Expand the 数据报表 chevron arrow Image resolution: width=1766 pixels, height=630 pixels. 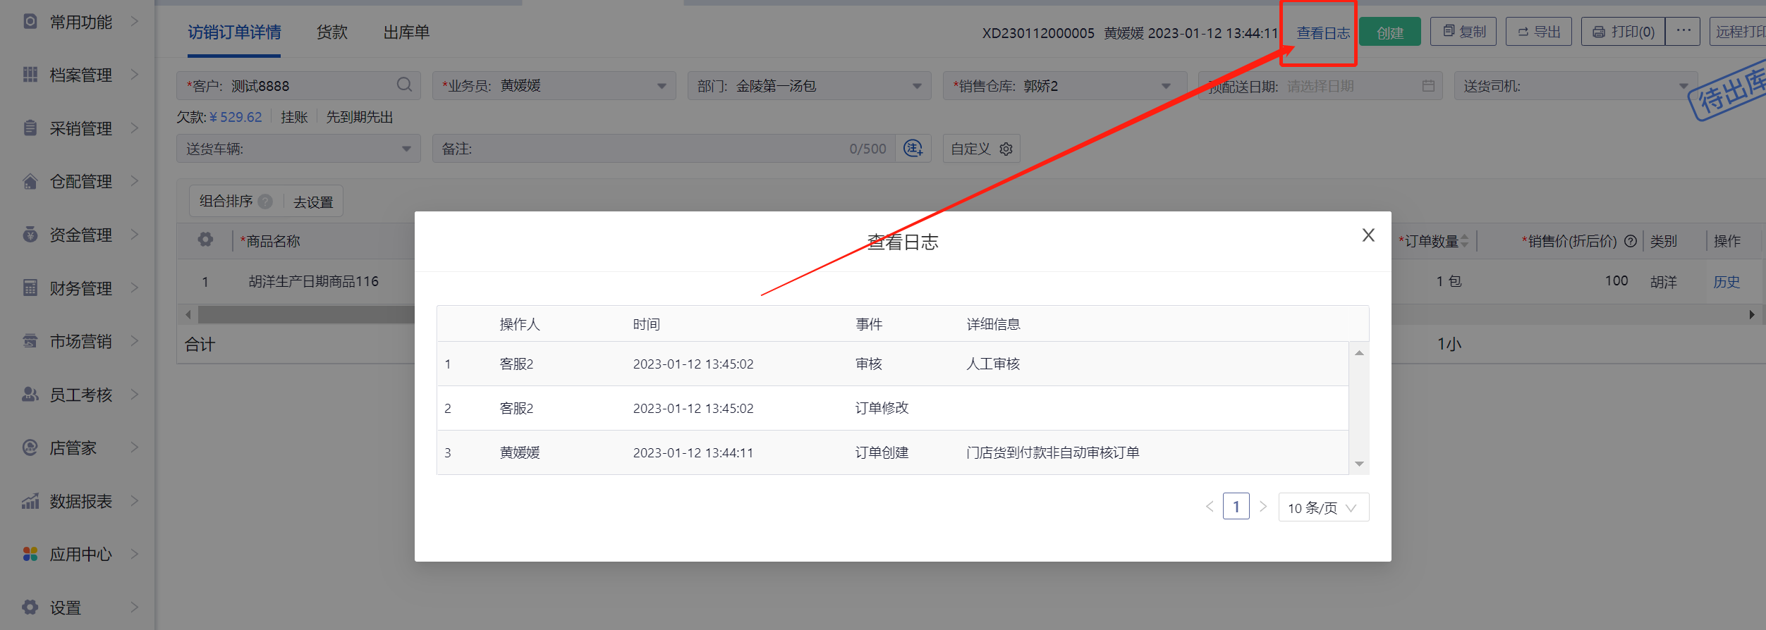click(x=135, y=501)
